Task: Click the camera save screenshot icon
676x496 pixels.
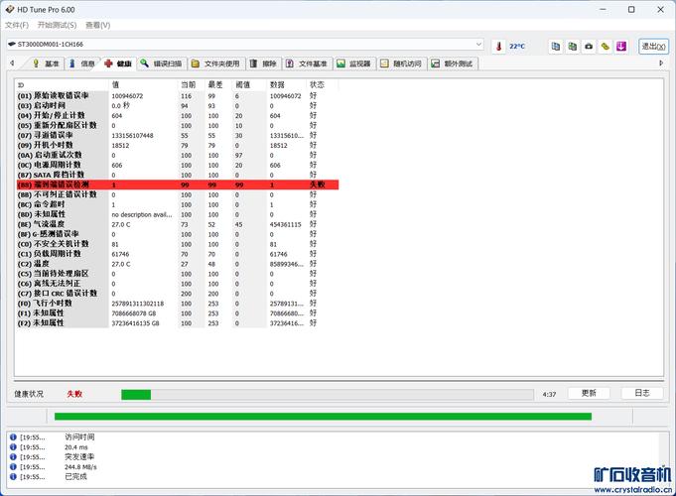Action: click(x=589, y=46)
